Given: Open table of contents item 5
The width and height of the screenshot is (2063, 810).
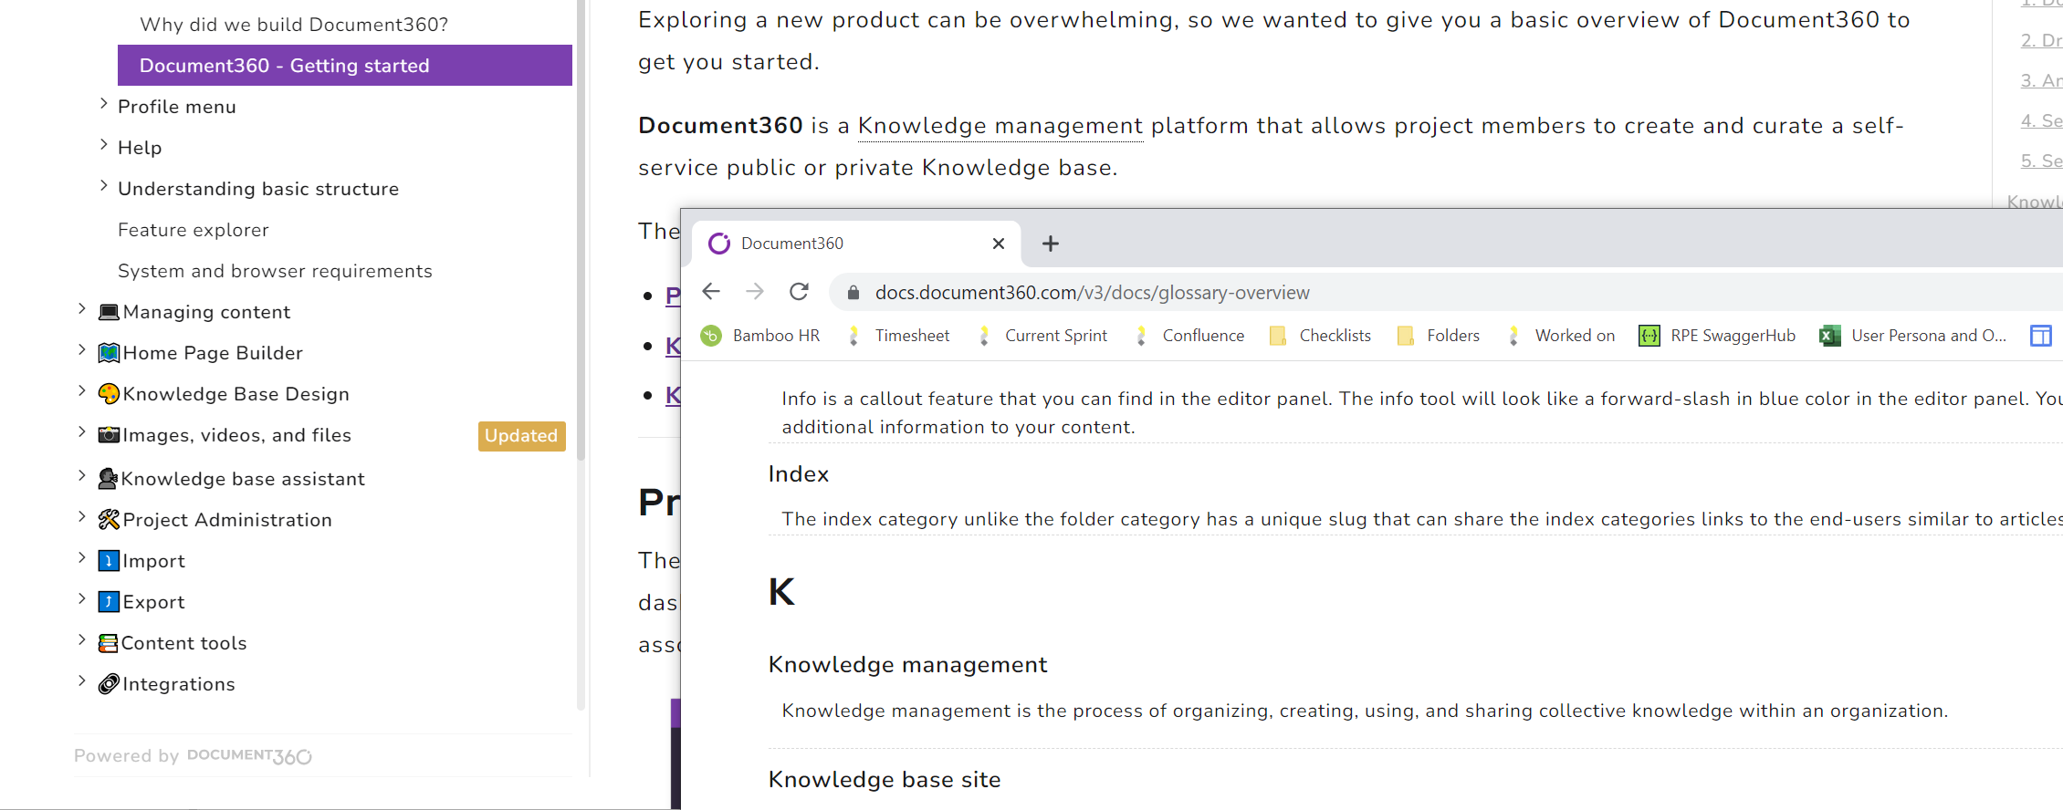Looking at the screenshot, I should pyautogui.click(x=2042, y=161).
